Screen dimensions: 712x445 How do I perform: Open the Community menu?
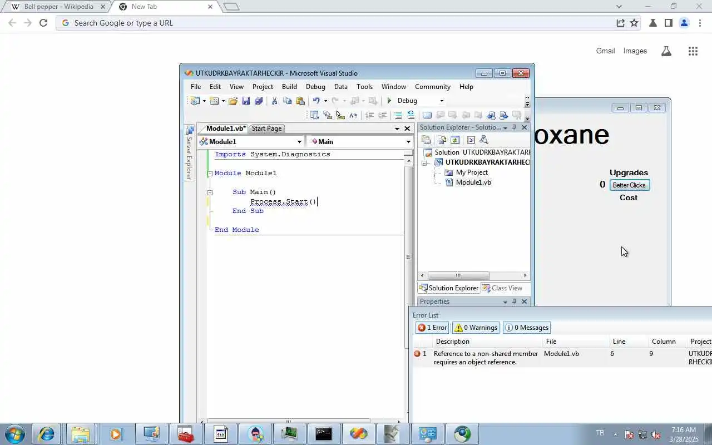433,87
